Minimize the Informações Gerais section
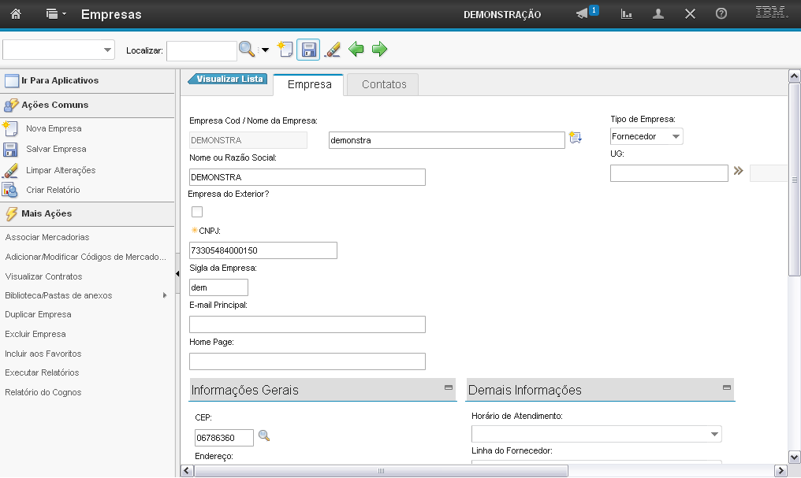 (x=449, y=387)
